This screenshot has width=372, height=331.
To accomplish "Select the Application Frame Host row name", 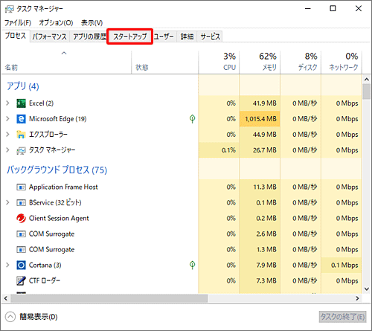I will [63, 187].
